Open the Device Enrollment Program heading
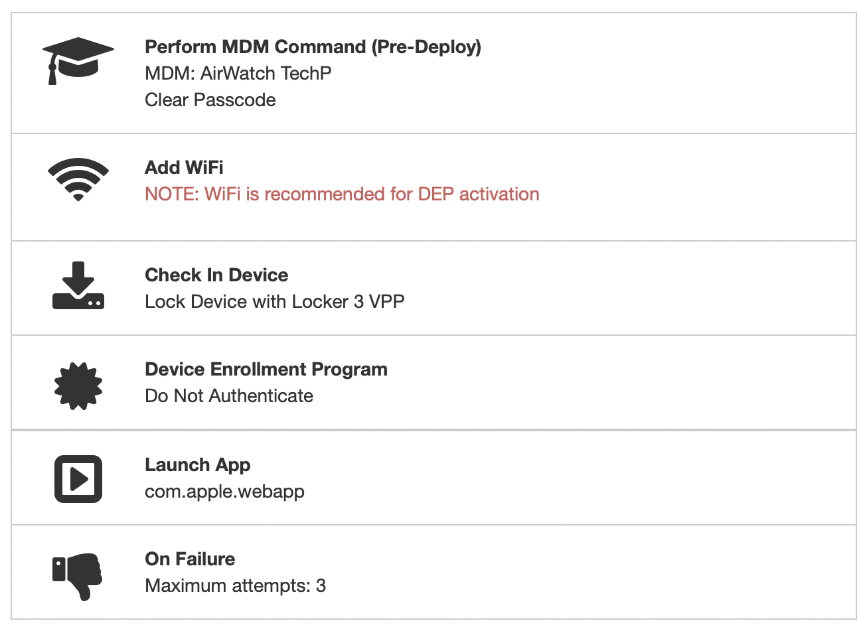This screenshot has width=867, height=633. click(266, 370)
